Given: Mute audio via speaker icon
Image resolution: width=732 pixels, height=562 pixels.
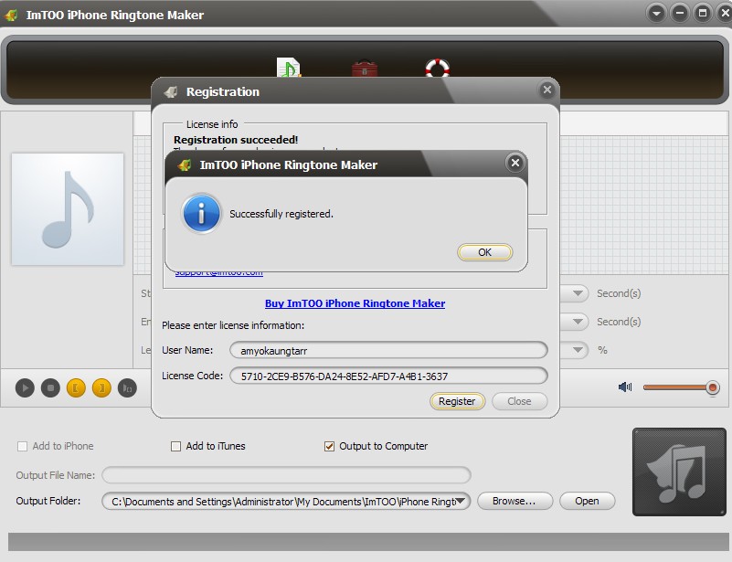Looking at the screenshot, I should coord(625,387).
